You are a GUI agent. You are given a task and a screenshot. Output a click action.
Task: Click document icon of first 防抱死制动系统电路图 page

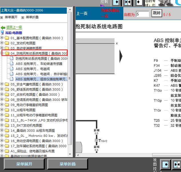[11, 58]
